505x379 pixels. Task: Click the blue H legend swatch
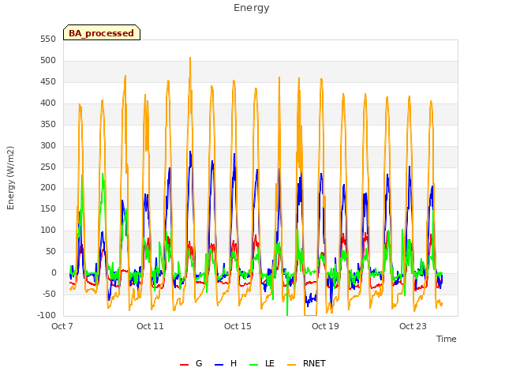[x=219, y=365]
